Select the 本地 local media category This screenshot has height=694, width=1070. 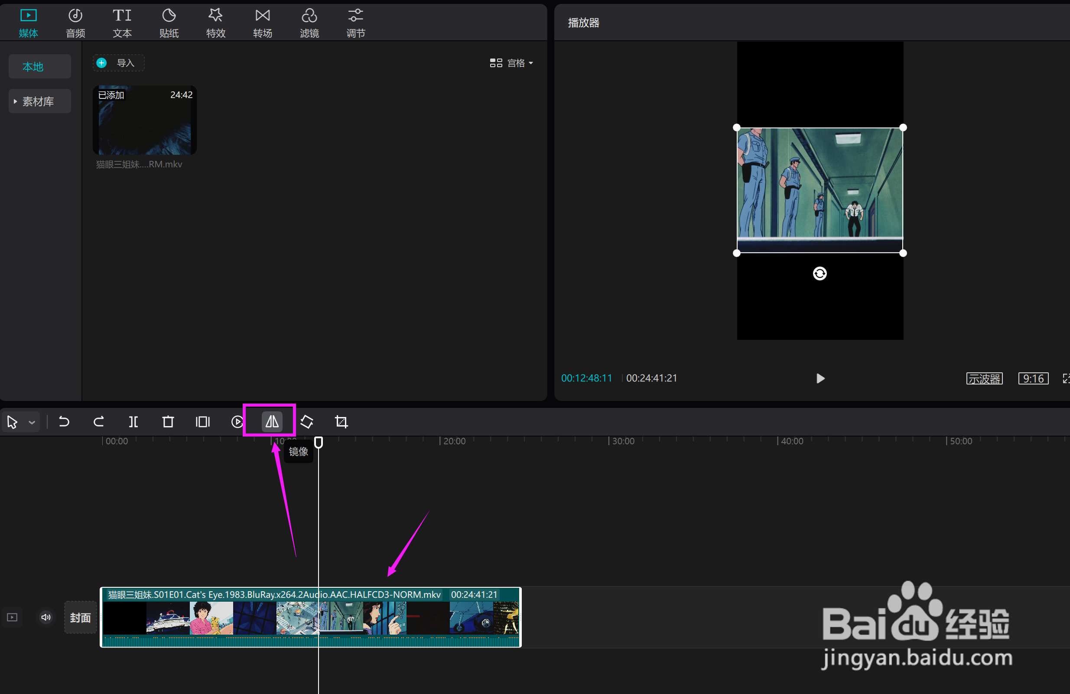(39, 67)
